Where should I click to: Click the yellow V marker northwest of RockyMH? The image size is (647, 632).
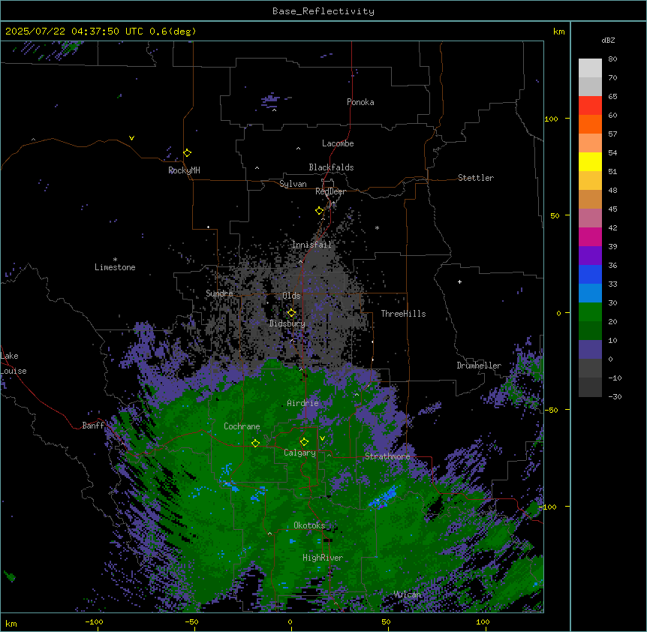pyautogui.click(x=131, y=138)
